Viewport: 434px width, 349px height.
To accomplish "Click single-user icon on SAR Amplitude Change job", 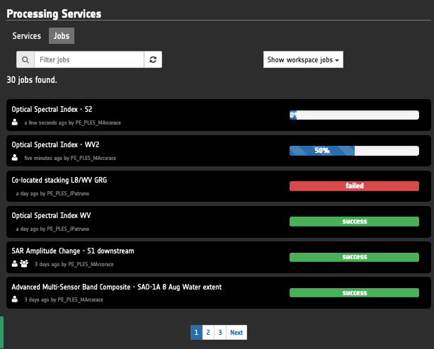I will 15,264.
